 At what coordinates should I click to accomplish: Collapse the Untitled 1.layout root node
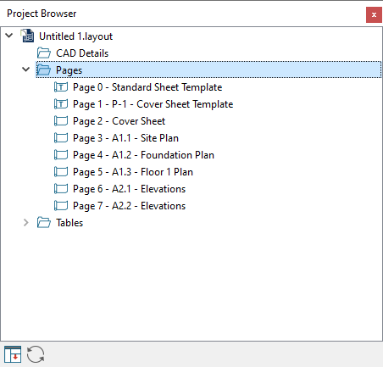(9, 36)
